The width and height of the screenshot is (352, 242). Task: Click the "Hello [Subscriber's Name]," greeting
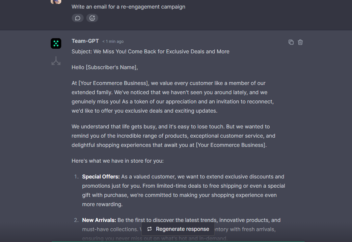[105, 67]
